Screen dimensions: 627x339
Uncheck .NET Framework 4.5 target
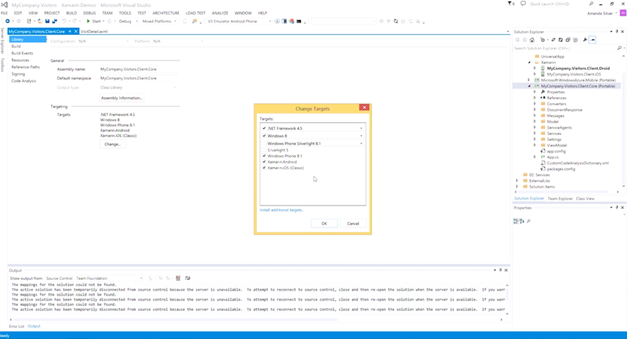(264, 128)
